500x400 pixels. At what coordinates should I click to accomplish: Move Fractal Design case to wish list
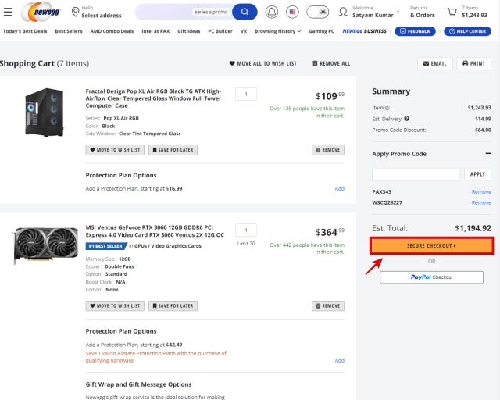pyautogui.click(x=115, y=150)
